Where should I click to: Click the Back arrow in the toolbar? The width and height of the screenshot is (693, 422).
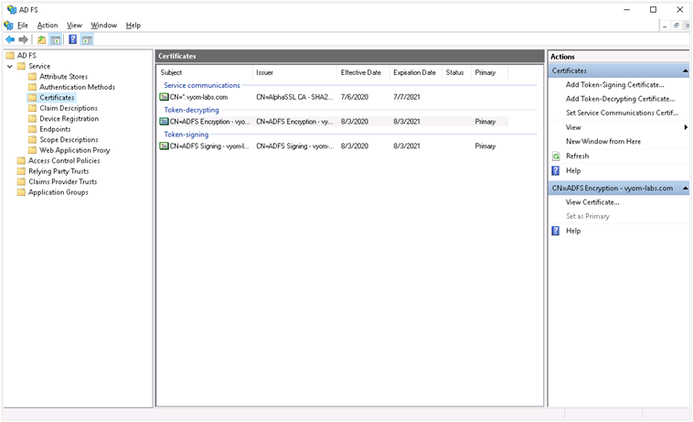click(10, 39)
